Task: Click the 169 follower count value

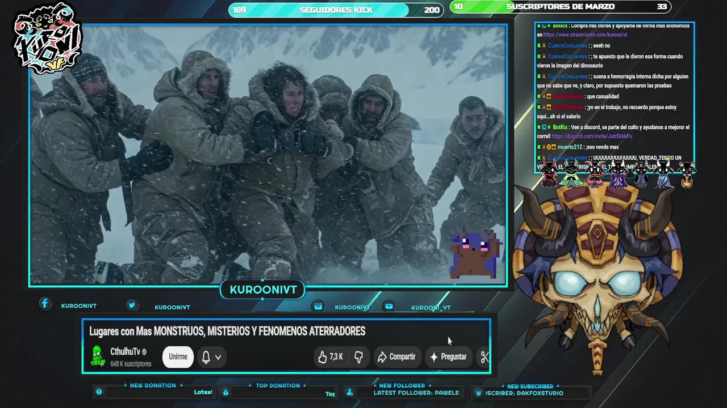Action: (240, 10)
